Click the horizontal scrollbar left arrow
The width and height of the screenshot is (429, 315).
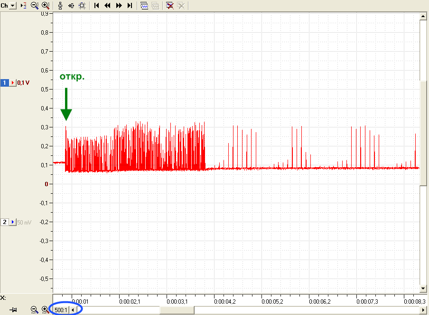pyautogui.click(x=73, y=310)
